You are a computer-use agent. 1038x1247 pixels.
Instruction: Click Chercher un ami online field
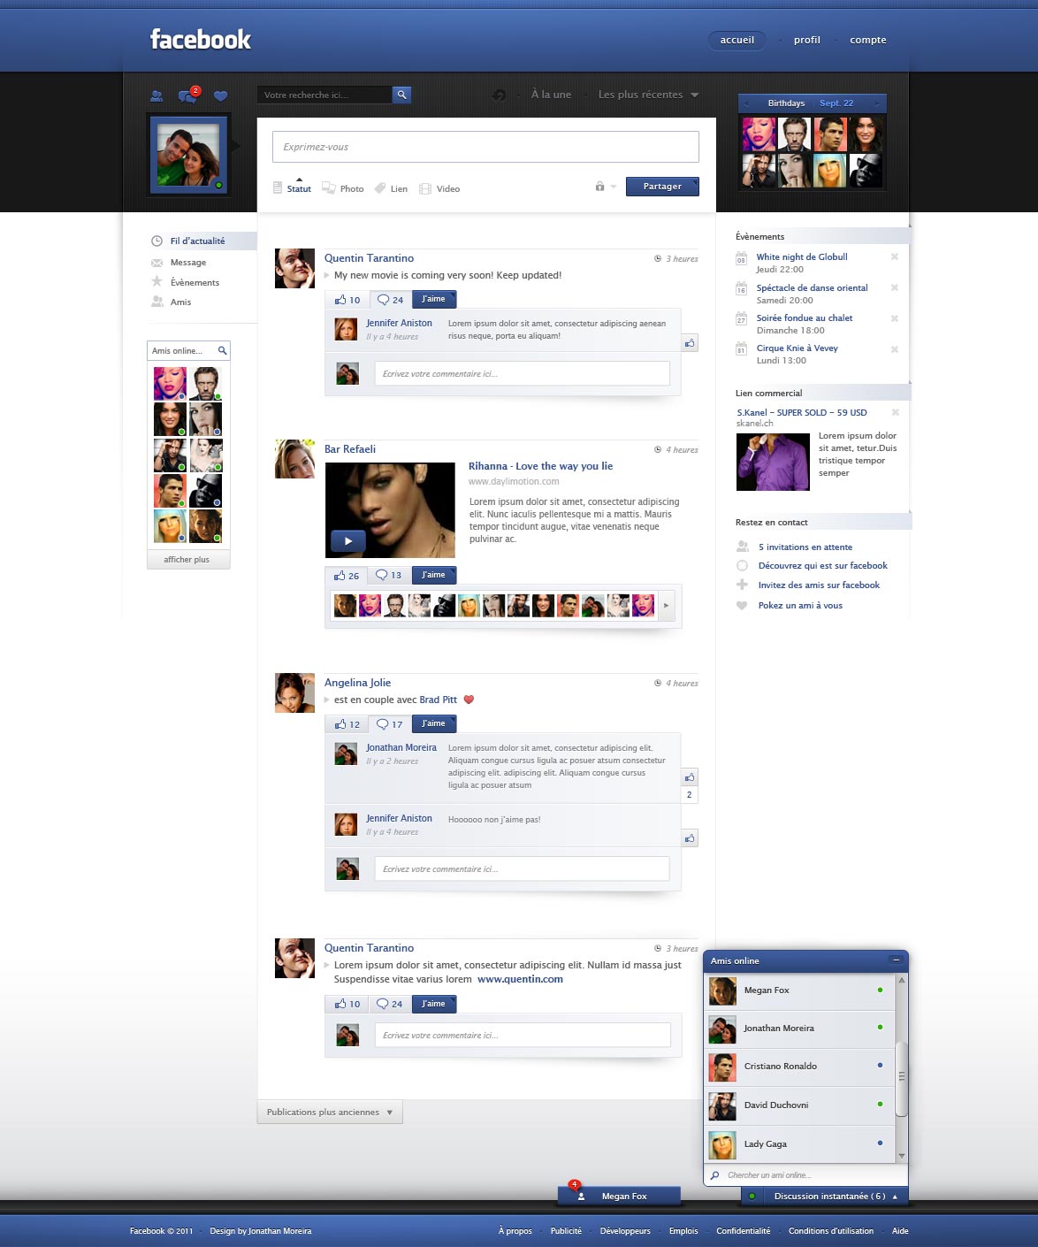tap(805, 1175)
